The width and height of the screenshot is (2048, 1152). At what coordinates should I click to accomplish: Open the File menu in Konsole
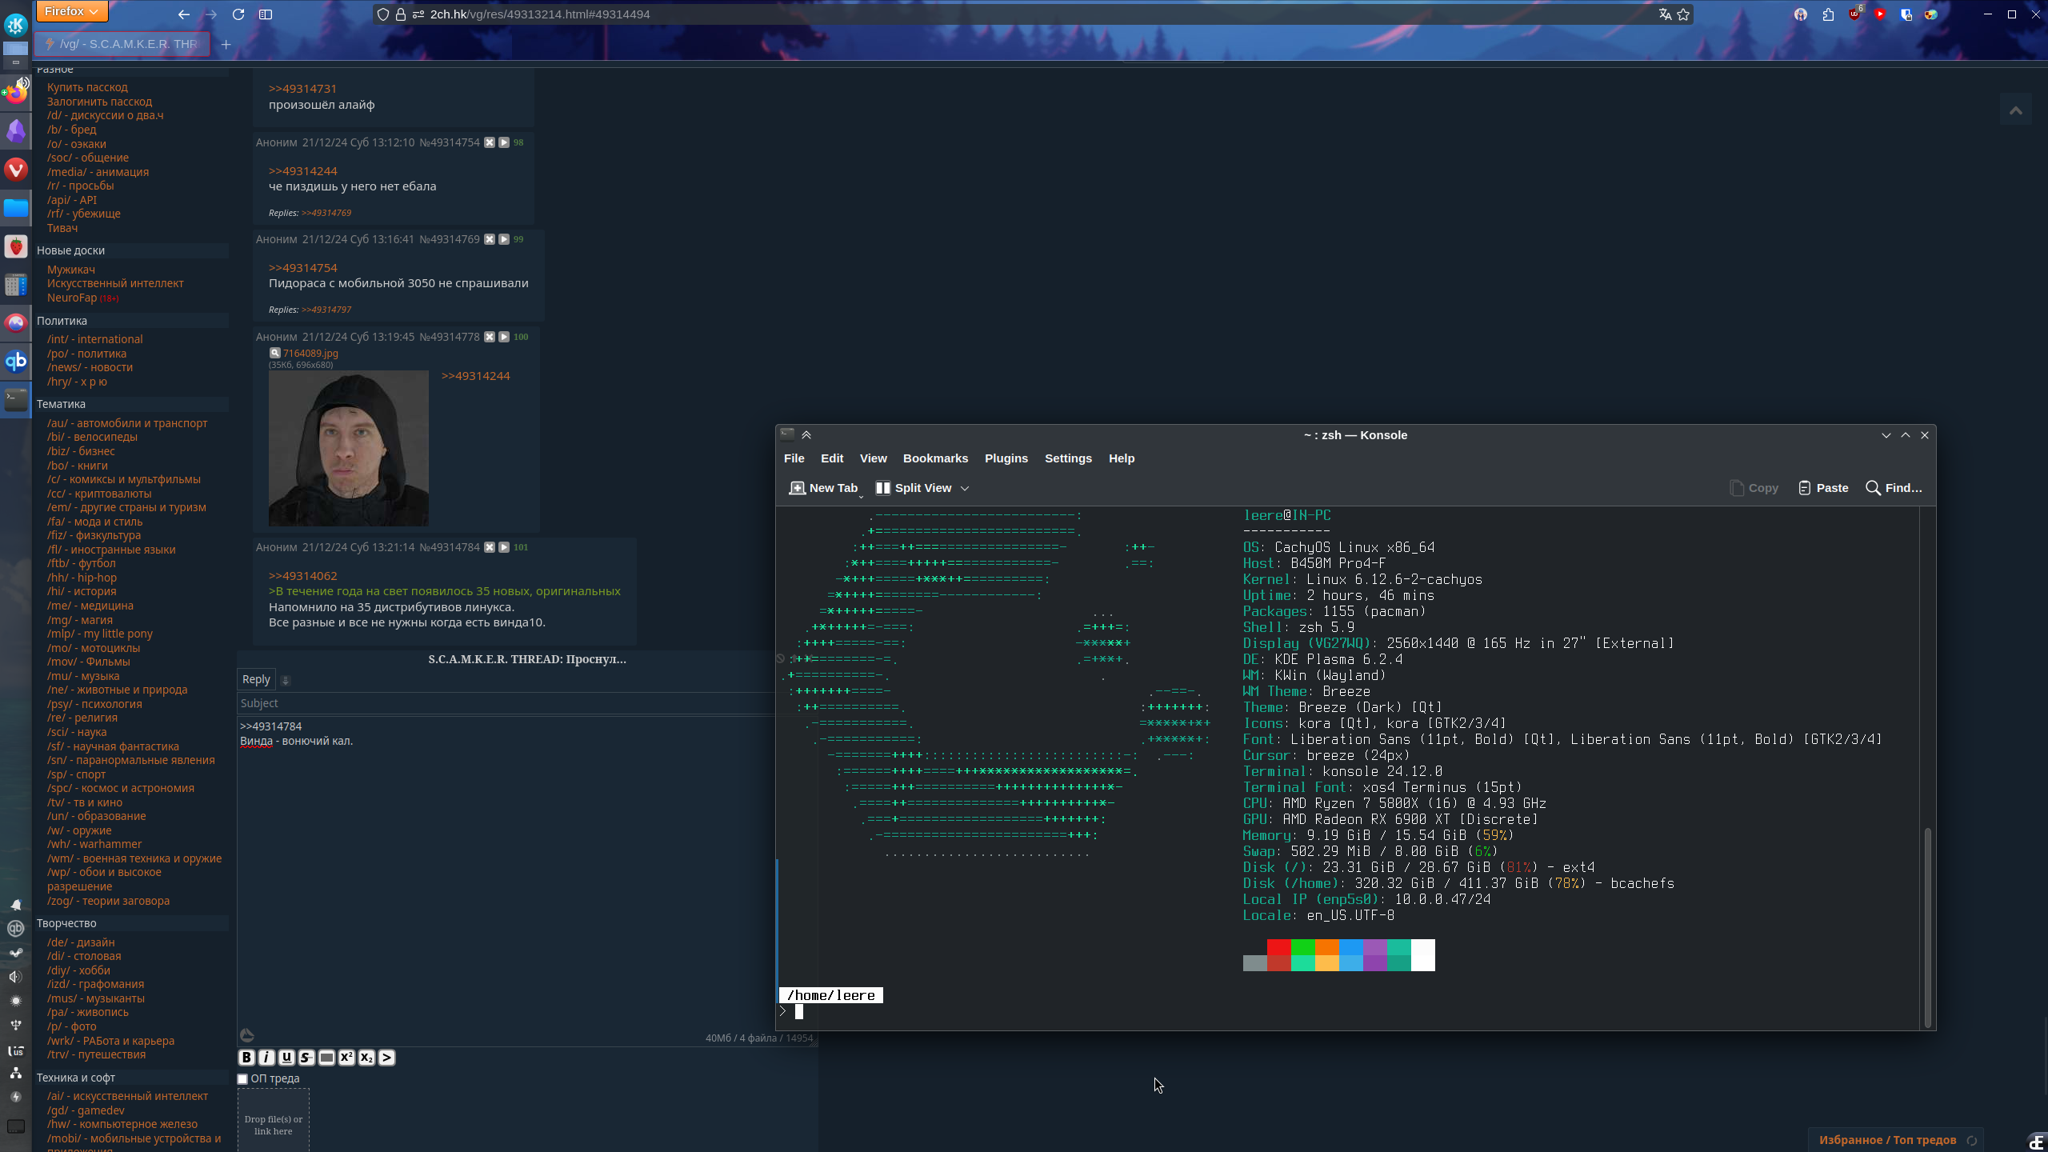pyautogui.click(x=794, y=458)
